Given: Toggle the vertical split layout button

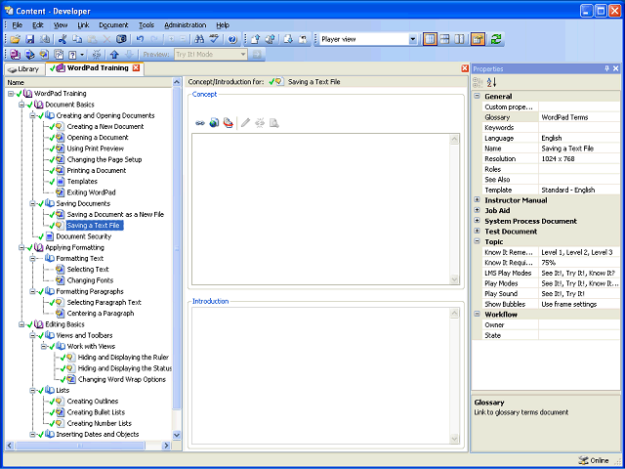Looking at the screenshot, I should coord(430,39).
